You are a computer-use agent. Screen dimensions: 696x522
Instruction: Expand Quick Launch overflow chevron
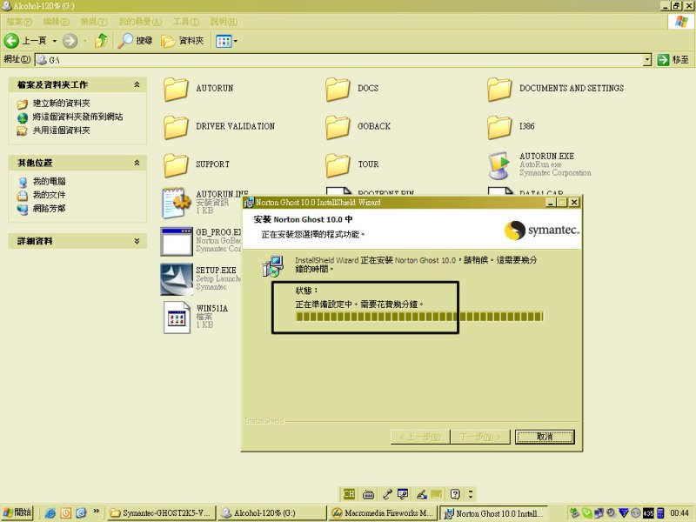coord(96,512)
